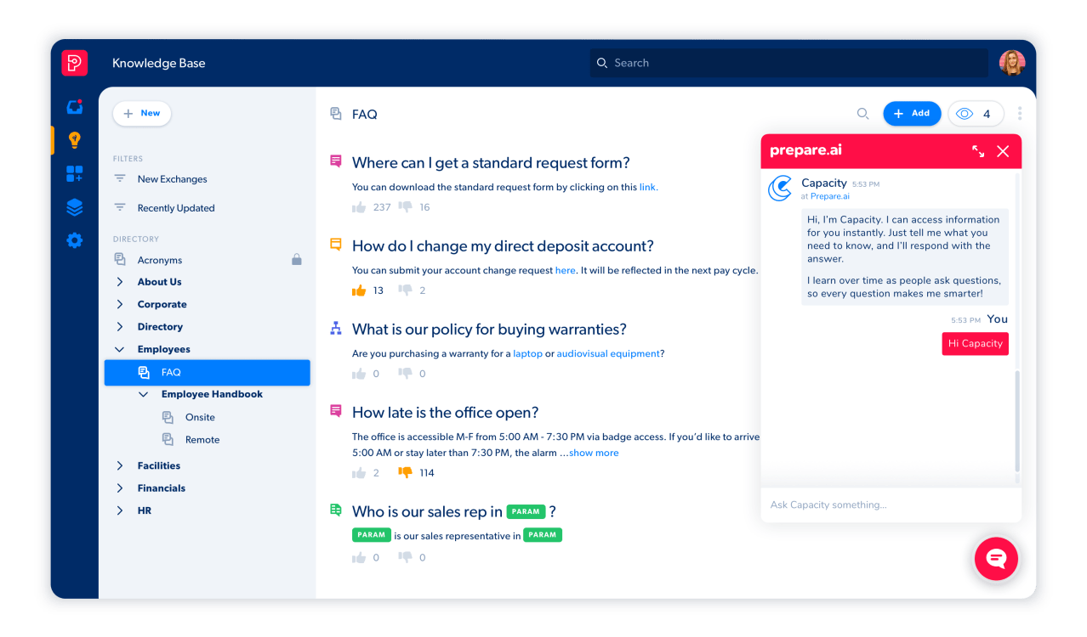Click the stacked layers icon in sidebar
Screen dimensions: 1087x637
pos(75,206)
